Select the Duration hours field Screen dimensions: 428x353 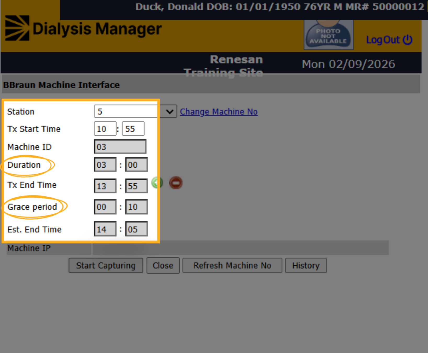point(105,164)
